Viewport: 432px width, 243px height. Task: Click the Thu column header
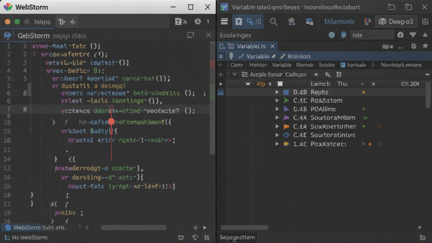click(342, 84)
